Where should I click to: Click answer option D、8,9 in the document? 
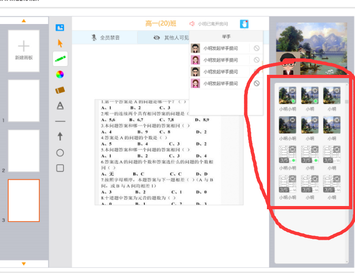tap(202, 120)
